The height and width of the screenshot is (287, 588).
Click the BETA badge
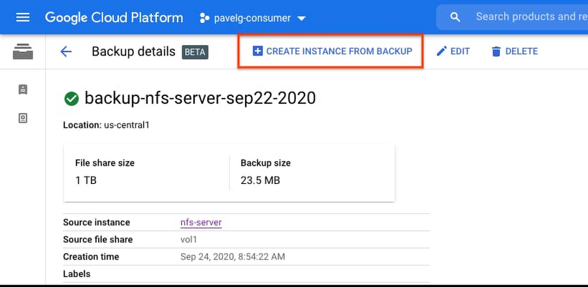coord(195,52)
